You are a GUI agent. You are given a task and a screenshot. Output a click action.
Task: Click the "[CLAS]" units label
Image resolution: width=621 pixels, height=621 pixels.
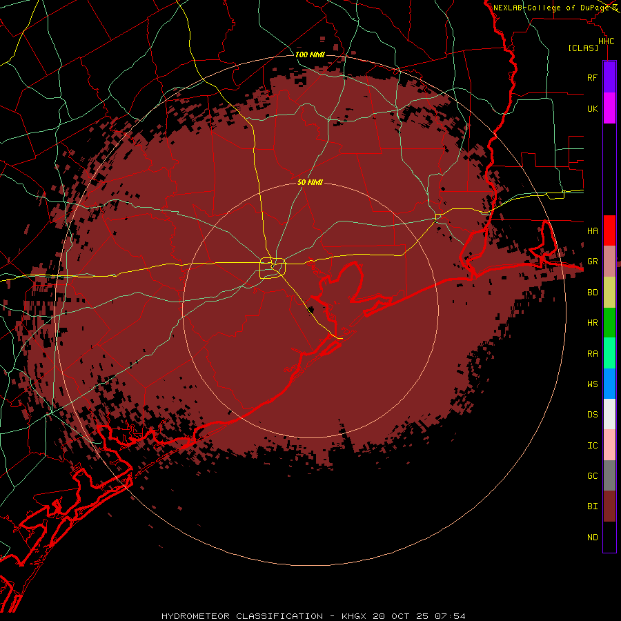coord(583,48)
